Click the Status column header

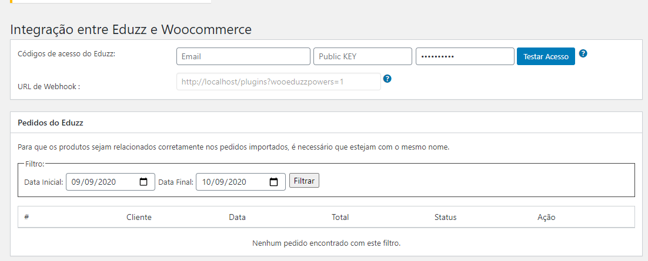446,217
